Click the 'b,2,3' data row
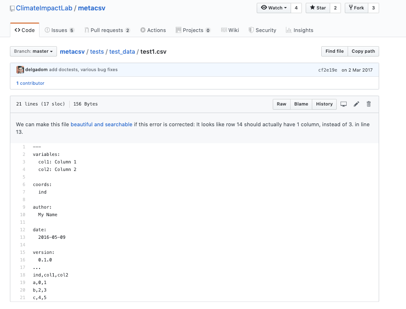 pos(40,290)
